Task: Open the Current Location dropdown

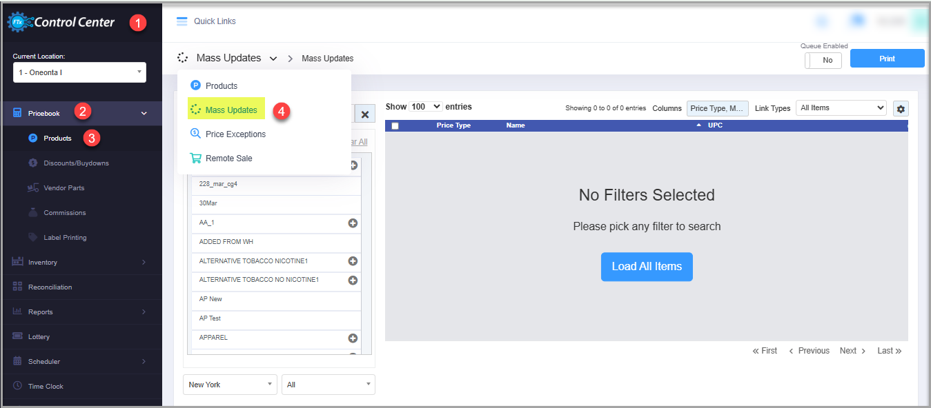Action: 79,72
